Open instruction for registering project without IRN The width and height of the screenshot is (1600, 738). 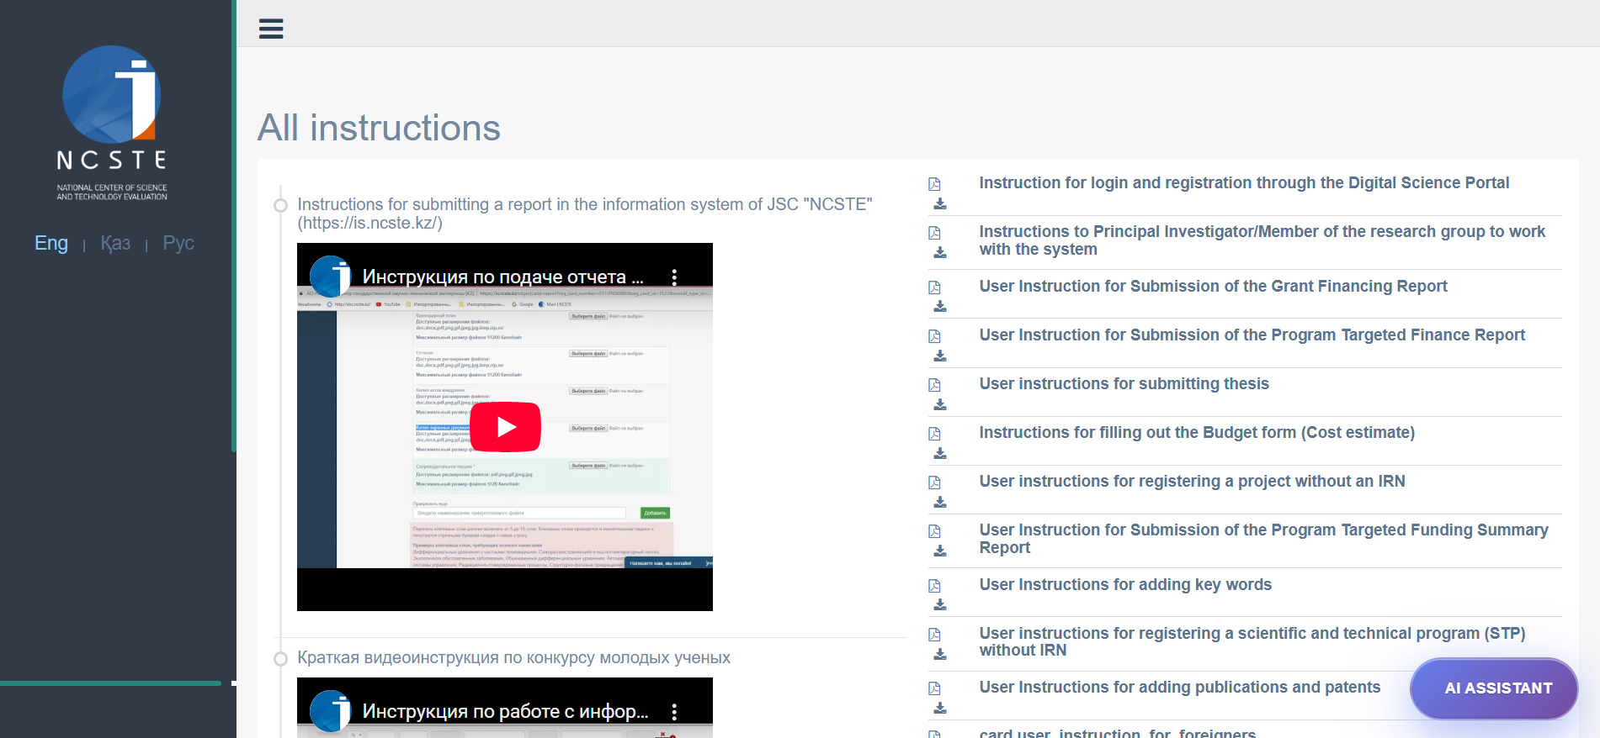tap(1192, 481)
